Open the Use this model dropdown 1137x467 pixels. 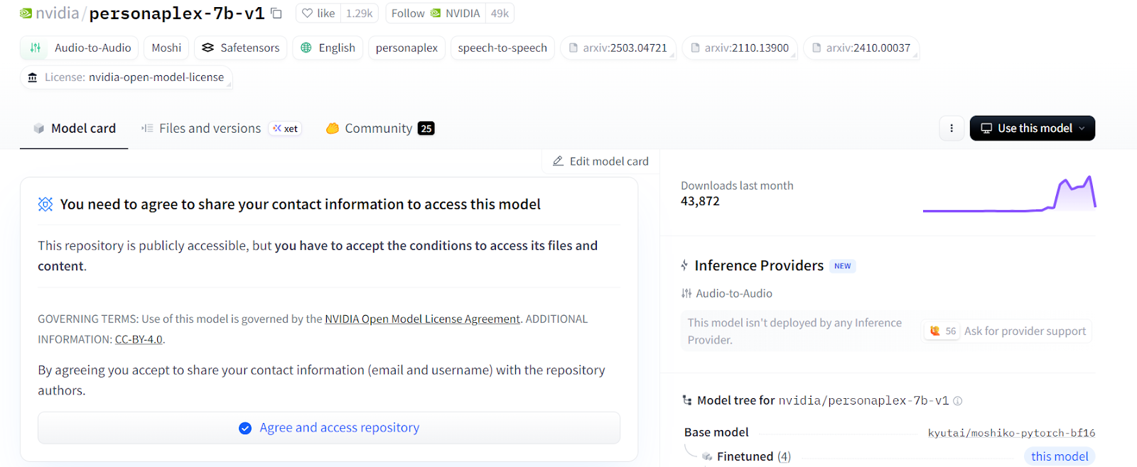coord(1031,128)
